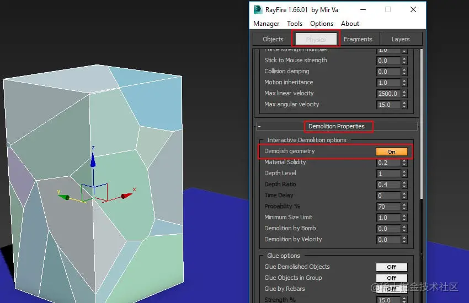Click the RayFire window title icon
Viewport: 469px width, 303px height.
(258, 9)
